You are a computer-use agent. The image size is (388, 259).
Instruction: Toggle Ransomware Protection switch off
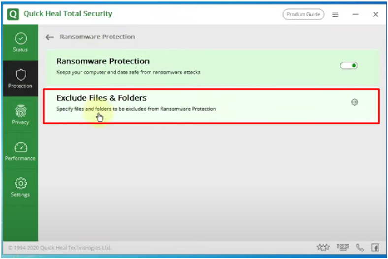[349, 65]
